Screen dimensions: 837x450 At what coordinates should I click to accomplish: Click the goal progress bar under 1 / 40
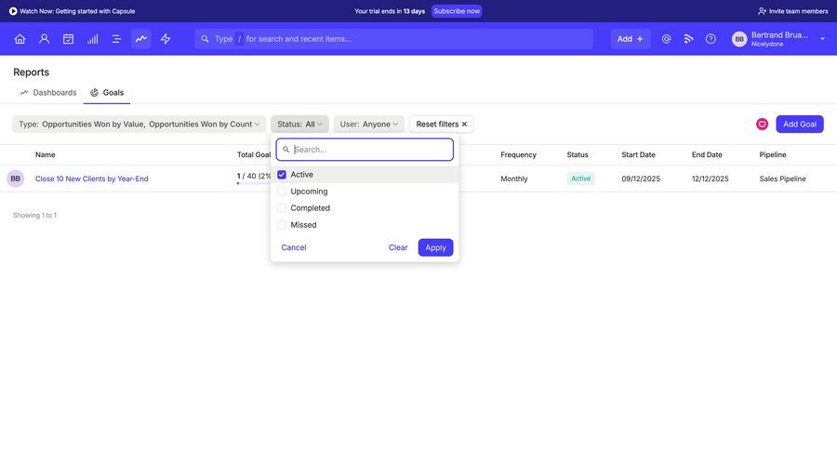(x=251, y=183)
